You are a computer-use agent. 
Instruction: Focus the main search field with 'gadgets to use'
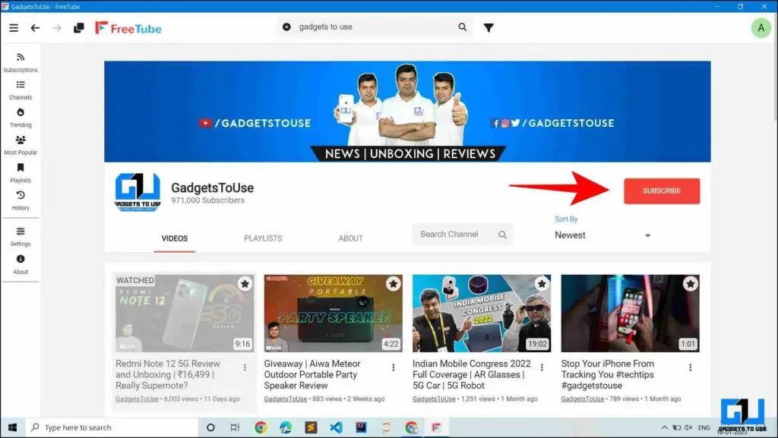coord(375,27)
